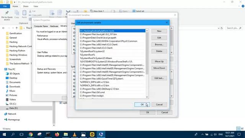Expand the address bar history dropdown
This screenshot has height=138, width=245.
[219, 28]
